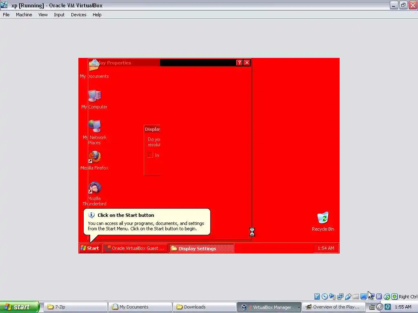Click the USB devices indicator icon

pyautogui.click(x=348, y=297)
